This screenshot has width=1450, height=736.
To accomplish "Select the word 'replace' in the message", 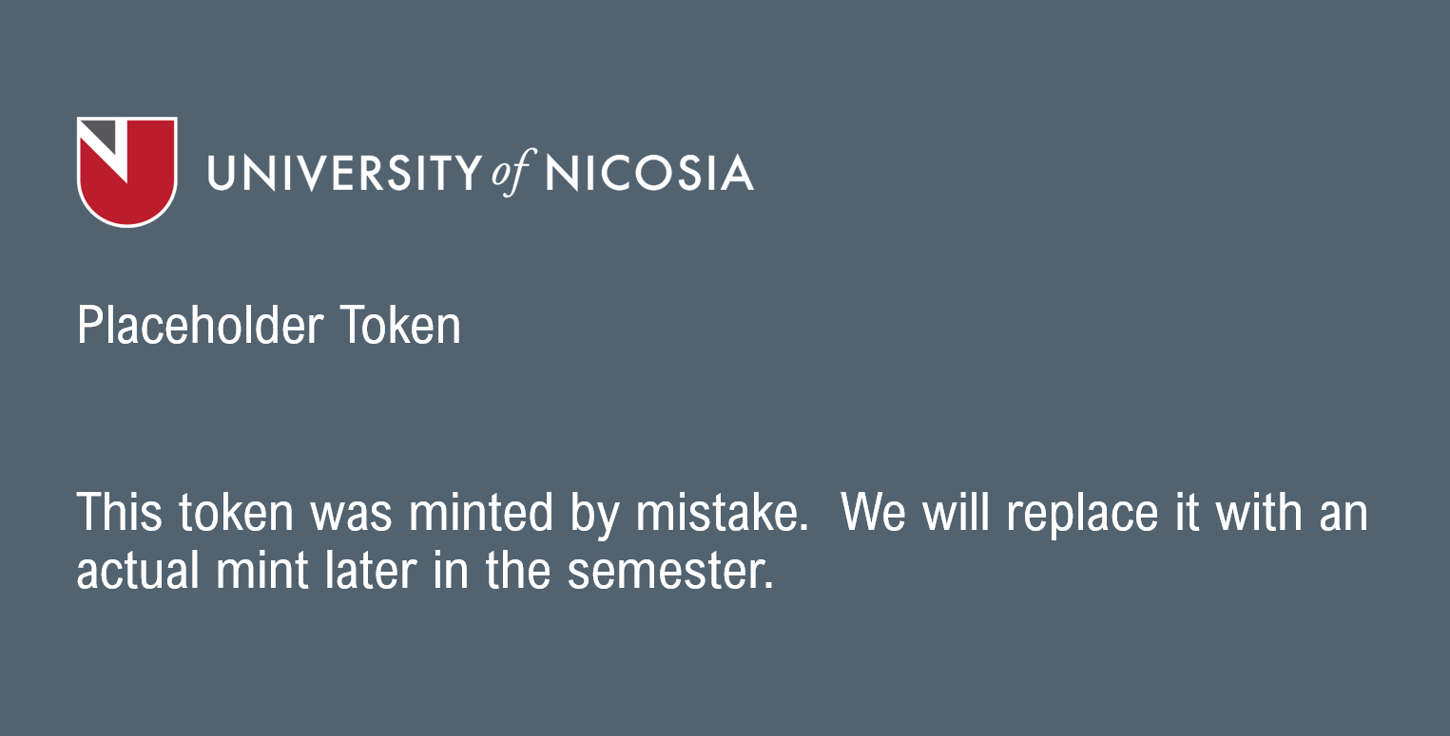I will point(1081,515).
